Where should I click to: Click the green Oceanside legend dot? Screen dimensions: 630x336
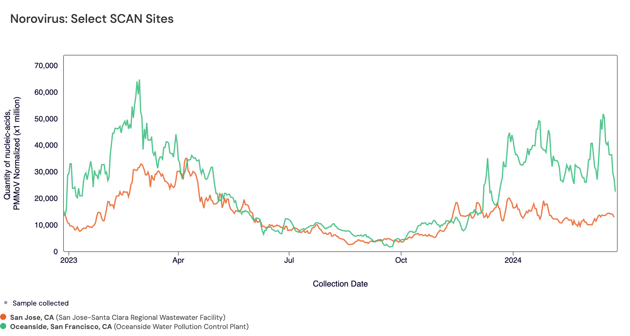pyautogui.click(x=3, y=326)
